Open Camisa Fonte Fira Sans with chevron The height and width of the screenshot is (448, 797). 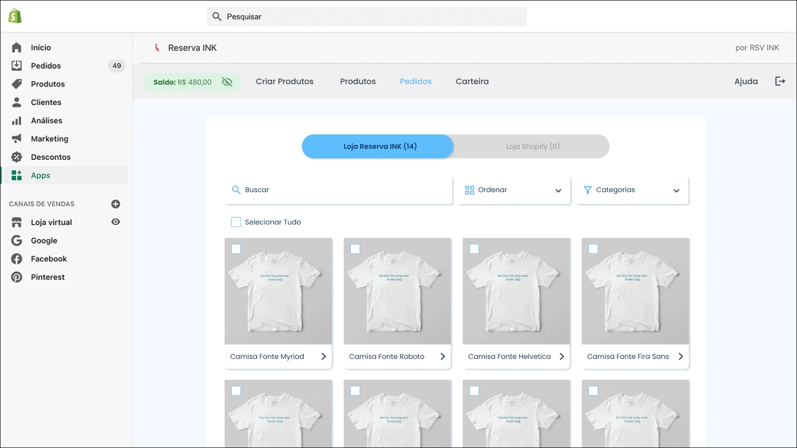coord(680,356)
